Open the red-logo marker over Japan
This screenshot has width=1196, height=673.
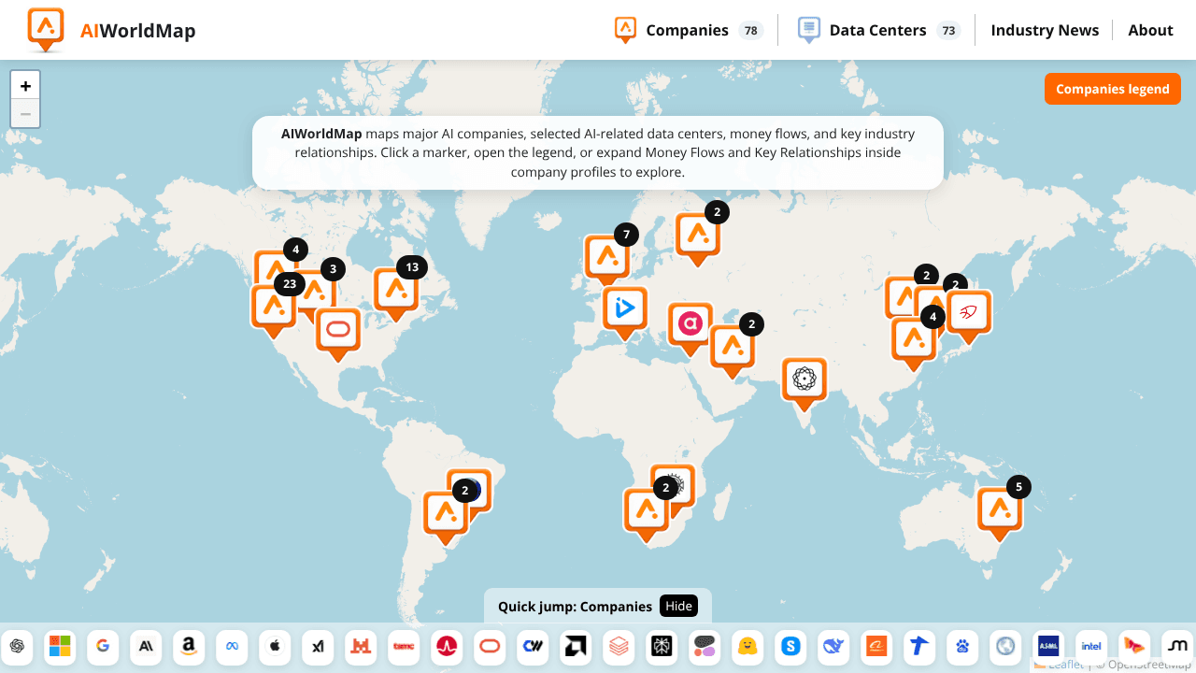click(969, 316)
